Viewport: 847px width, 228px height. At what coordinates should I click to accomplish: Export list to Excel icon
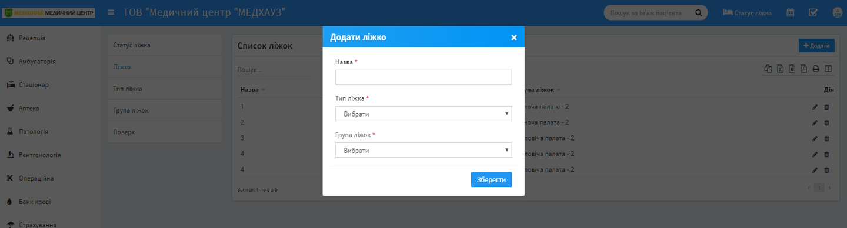coord(780,69)
